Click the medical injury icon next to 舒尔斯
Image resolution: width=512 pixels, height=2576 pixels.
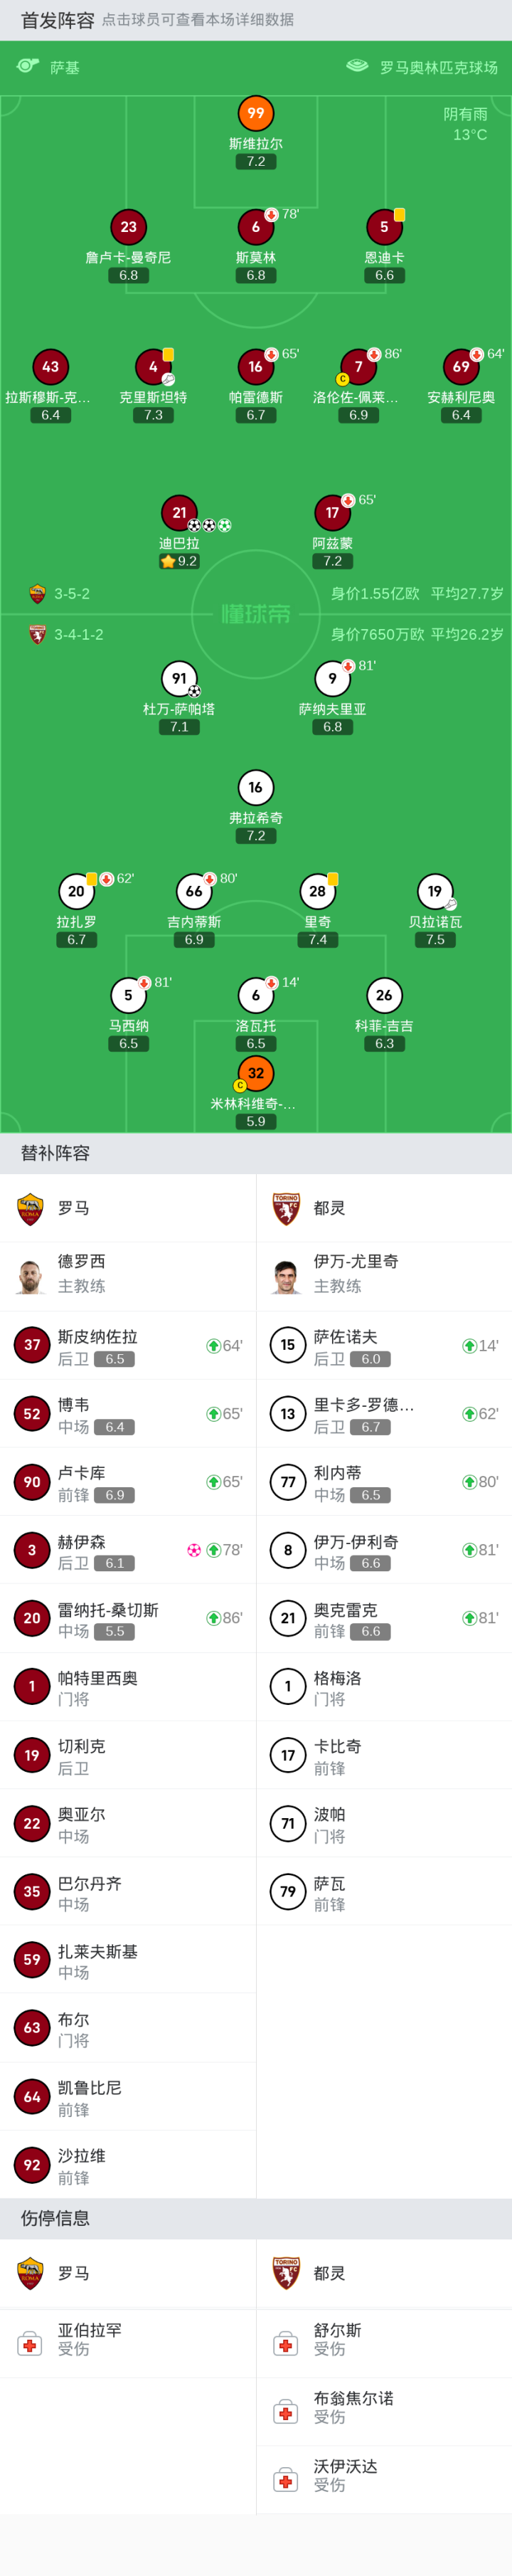pos(287,2343)
